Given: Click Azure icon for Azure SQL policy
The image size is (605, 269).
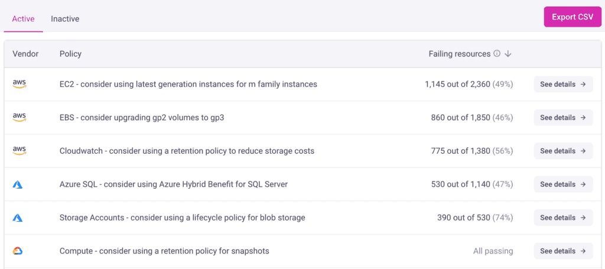Looking at the screenshot, I should [x=18, y=184].
